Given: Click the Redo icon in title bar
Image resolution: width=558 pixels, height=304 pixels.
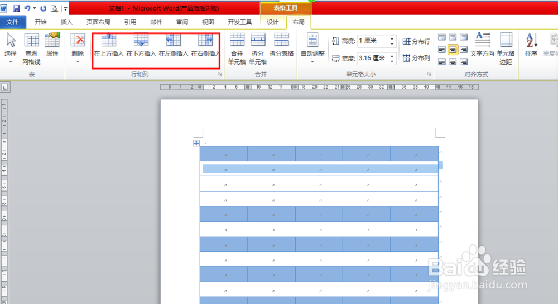Looking at the screenshot, I should 44,8.
